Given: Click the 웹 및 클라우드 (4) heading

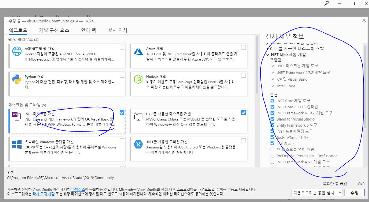Looking at the screenshot, I should coord(24,40).
